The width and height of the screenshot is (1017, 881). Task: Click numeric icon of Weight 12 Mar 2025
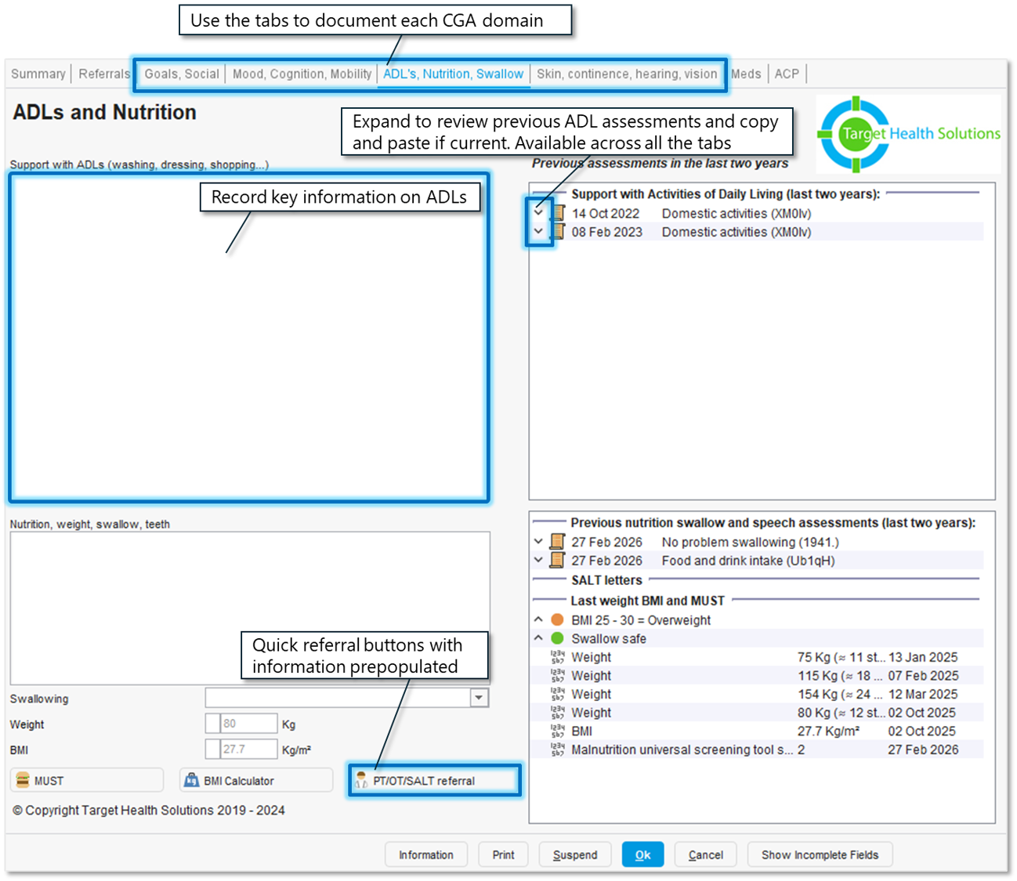(x=558, y=694)
